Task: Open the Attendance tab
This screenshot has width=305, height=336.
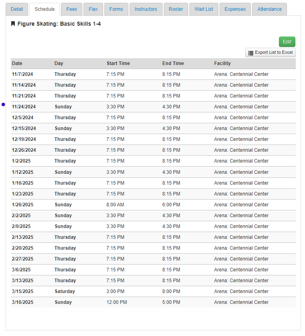Action: tap(269, 9)
